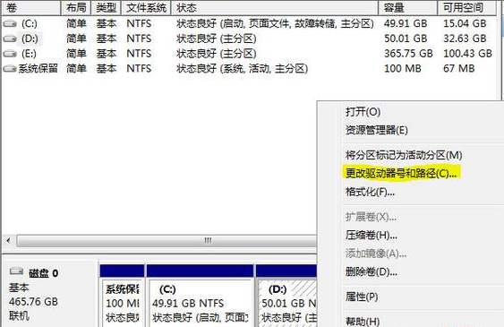Click the 100.43 GB free space cell

pyautogui.click(x=467, y=54)
